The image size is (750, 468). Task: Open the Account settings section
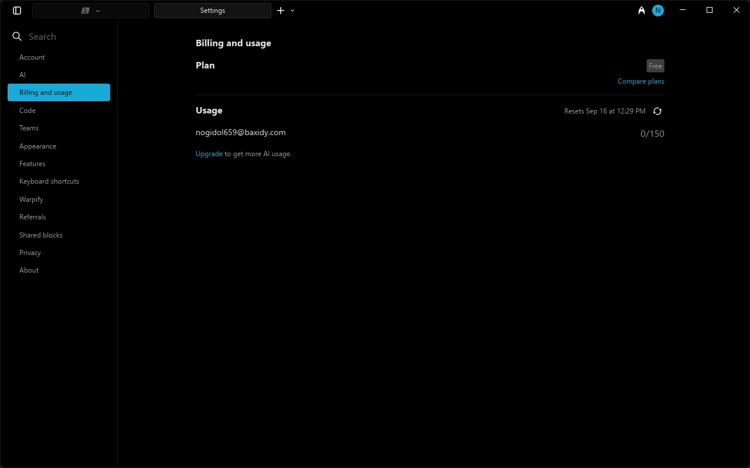[x=32, y=57]
